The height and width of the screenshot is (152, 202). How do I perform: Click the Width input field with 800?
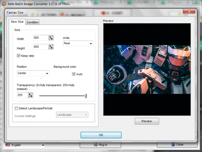pos(41,38)
